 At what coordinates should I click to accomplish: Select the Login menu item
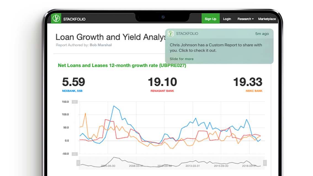227,19
